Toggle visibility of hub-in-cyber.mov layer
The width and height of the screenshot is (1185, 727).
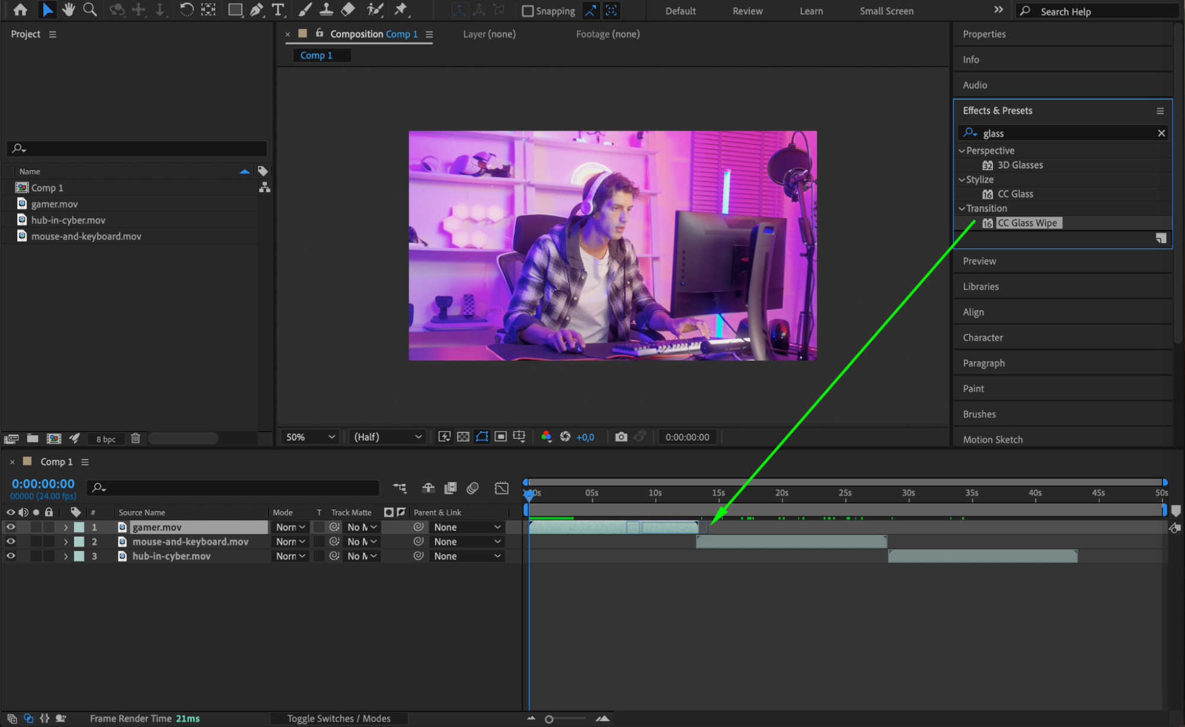[11, 556]
